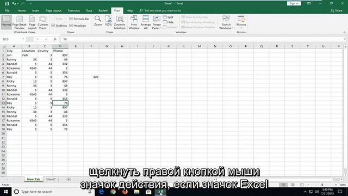Image resolution: width=348 pixels, height=196 pixels.
Task: Set zoom to 100%
Action: [108, 21]
